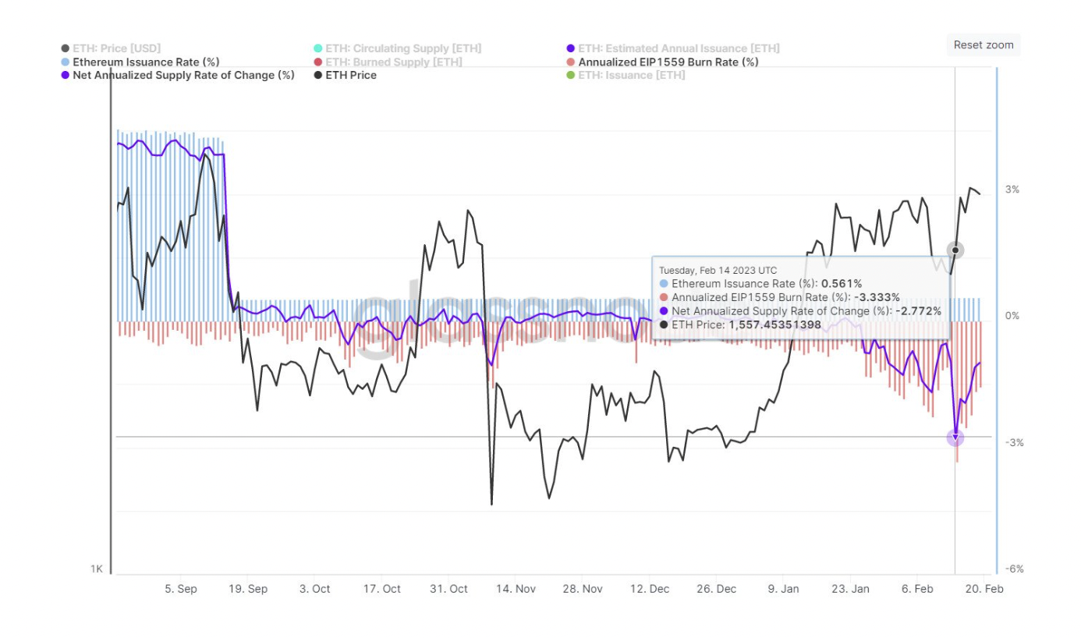Click the '-2.772%' tooltip value
Screen dimensions: 1081x638
point(918,310)
